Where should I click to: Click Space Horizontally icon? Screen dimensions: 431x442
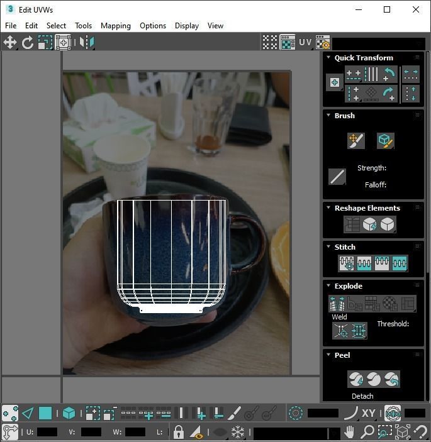click(x=411, y=74)
